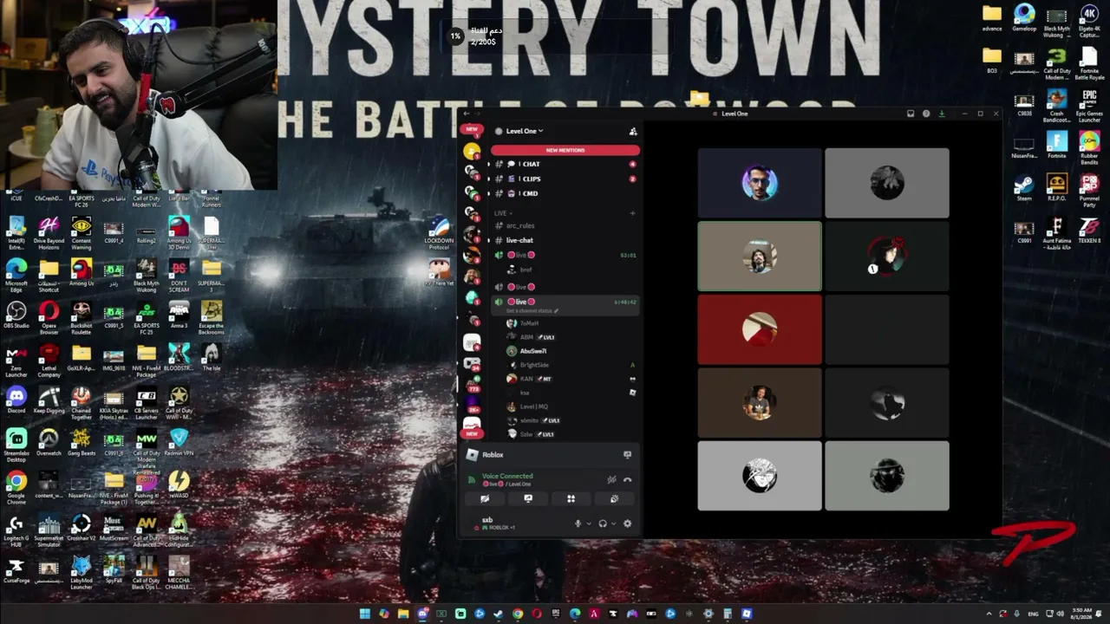Launch Lethal Company desktop shortcut

pyautogui.click(x=49, y=361)
